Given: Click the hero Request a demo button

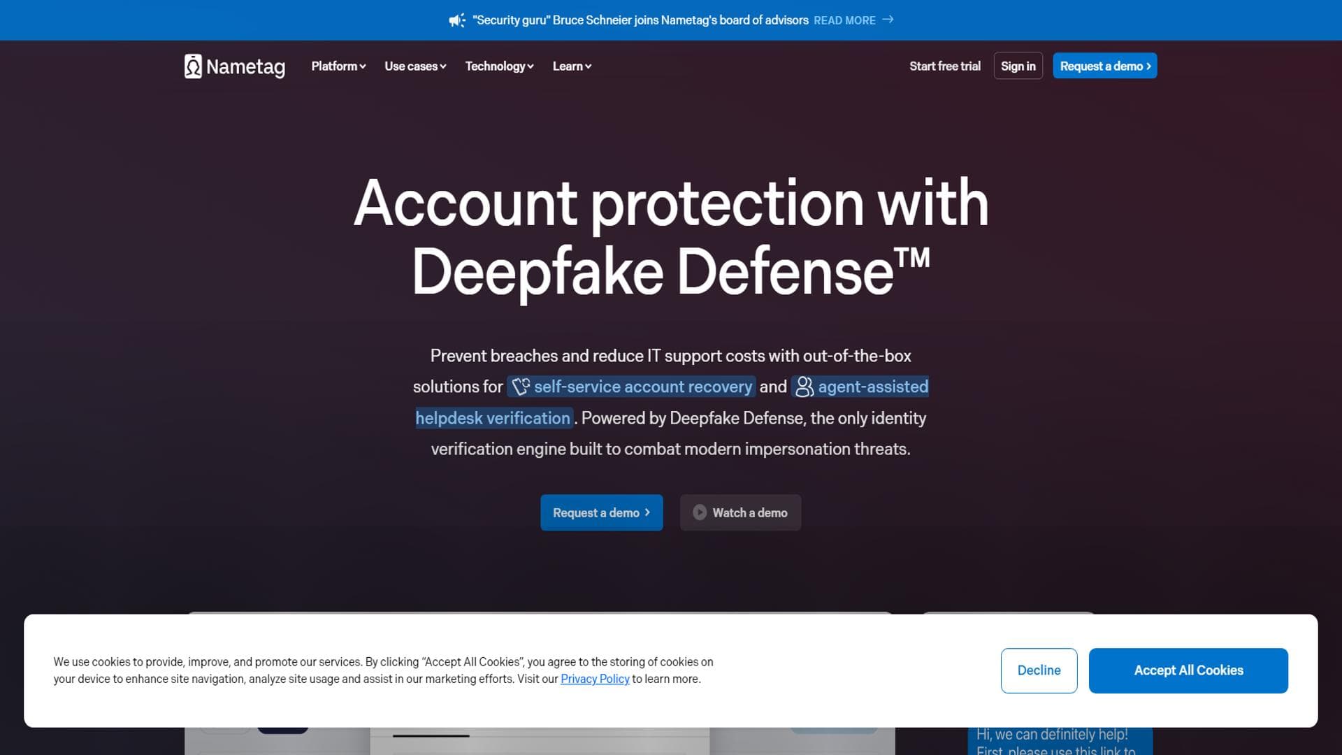Looking at the screenshot, I should [x=602, y=512].
